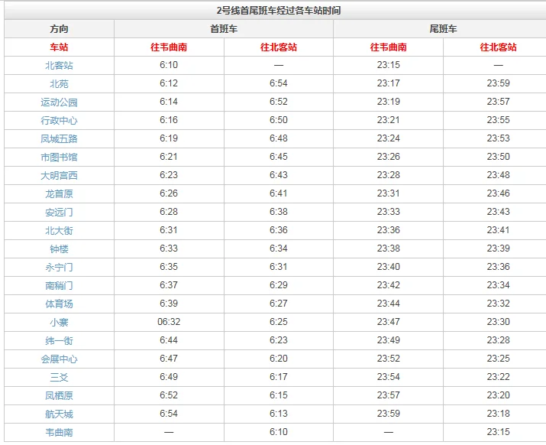
Task: Click the 23:38 time in 钟楼 row
Action: 388,248
